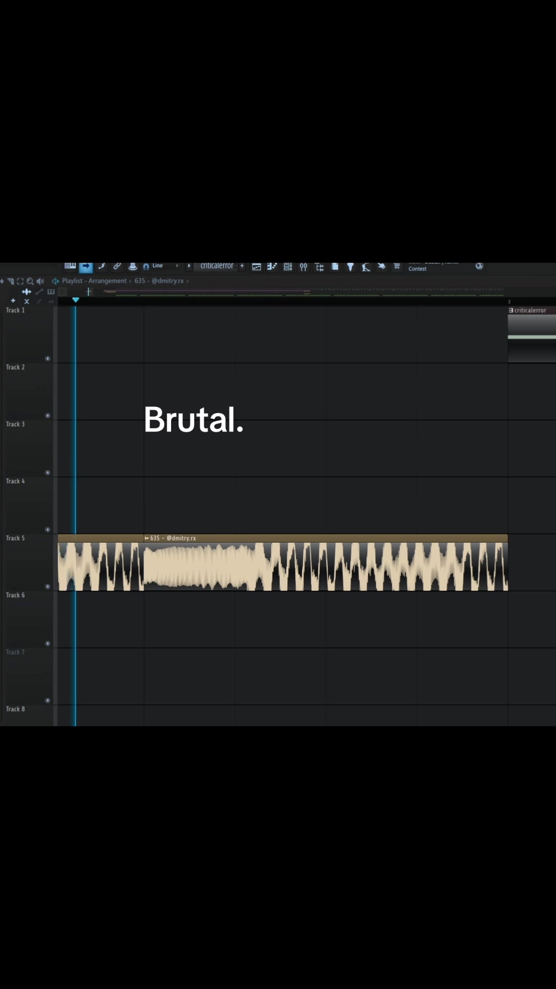Add new pattern with plus button

coord(242,266)
